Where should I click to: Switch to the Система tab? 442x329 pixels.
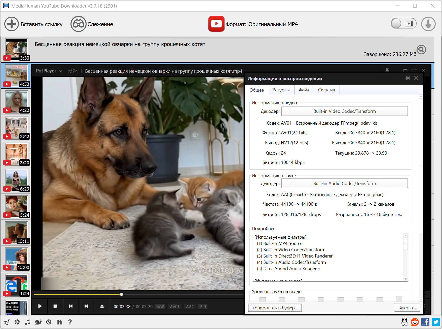[x=326, y=90]
